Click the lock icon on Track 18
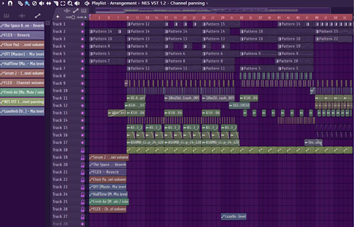354x227 pixels. coord(83,150)
